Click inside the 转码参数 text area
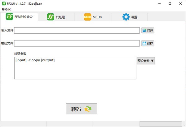This screenshot has height=127, width=186. tap(75, 68)
